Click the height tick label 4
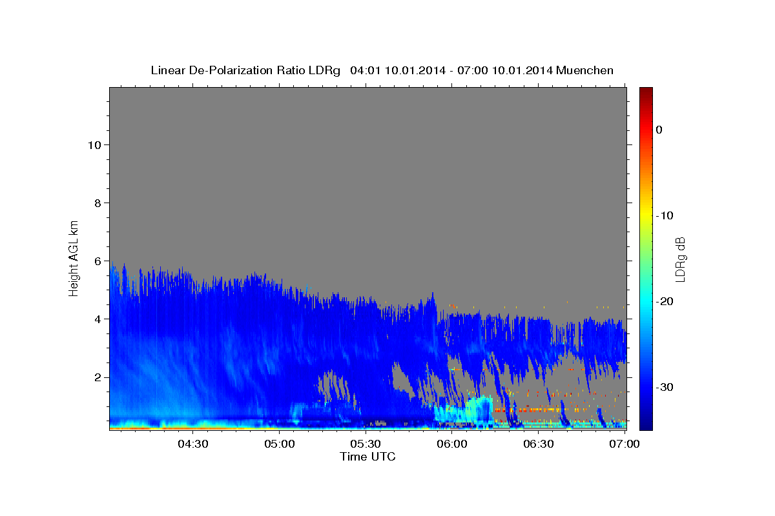The width and height of the screenshot is (775, 516). [x=96, y=319]
